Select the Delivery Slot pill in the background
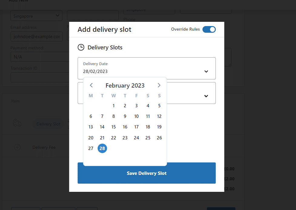 (x=48, y=124)
